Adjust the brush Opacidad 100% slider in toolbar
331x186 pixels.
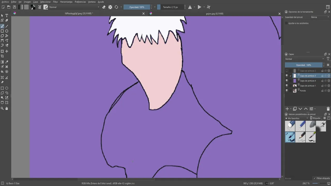click(x=137, y=7)
